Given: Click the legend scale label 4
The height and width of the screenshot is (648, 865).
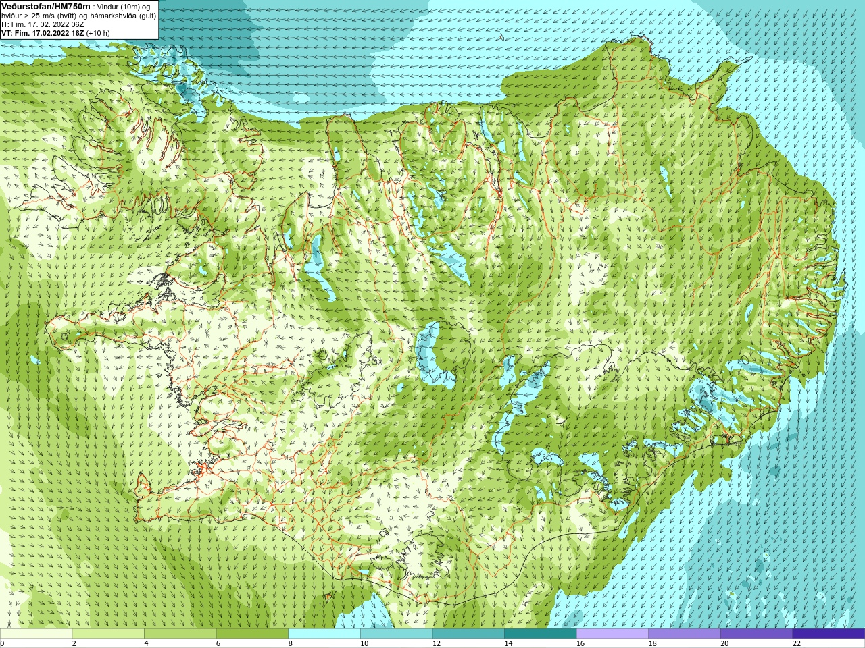Looking at the screenshot, I should point(146,643).
